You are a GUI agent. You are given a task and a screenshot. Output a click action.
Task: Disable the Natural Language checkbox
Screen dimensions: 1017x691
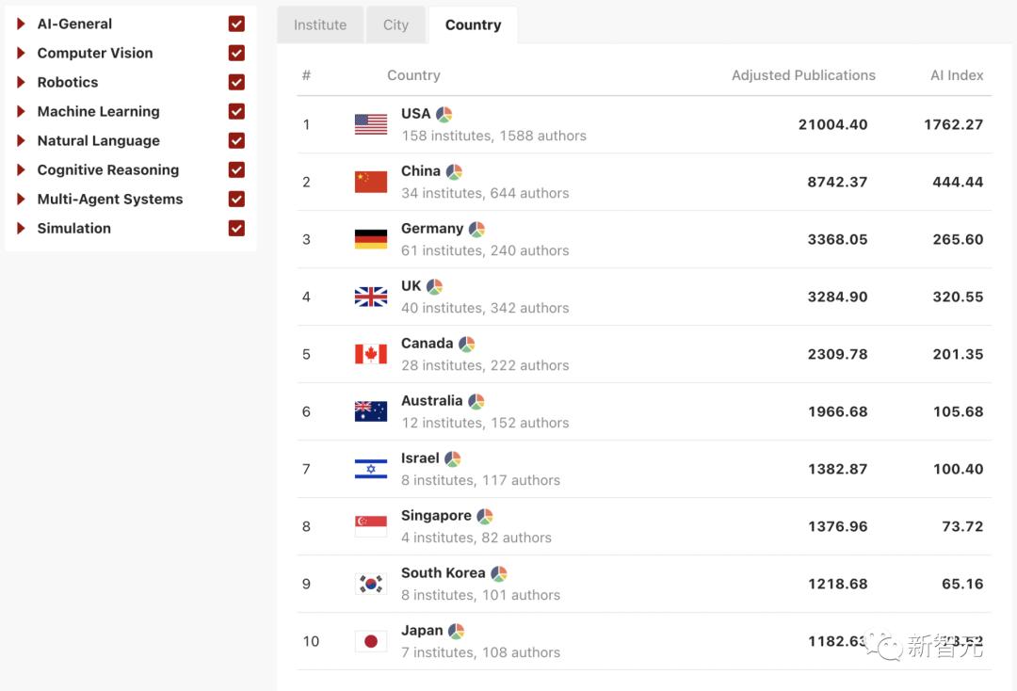[236, 141]
